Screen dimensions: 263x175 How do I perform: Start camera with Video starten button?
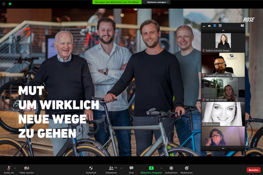tap(27, 168)
